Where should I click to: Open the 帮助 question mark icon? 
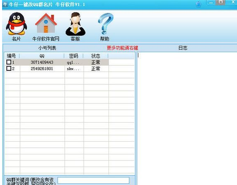[105, 24]
